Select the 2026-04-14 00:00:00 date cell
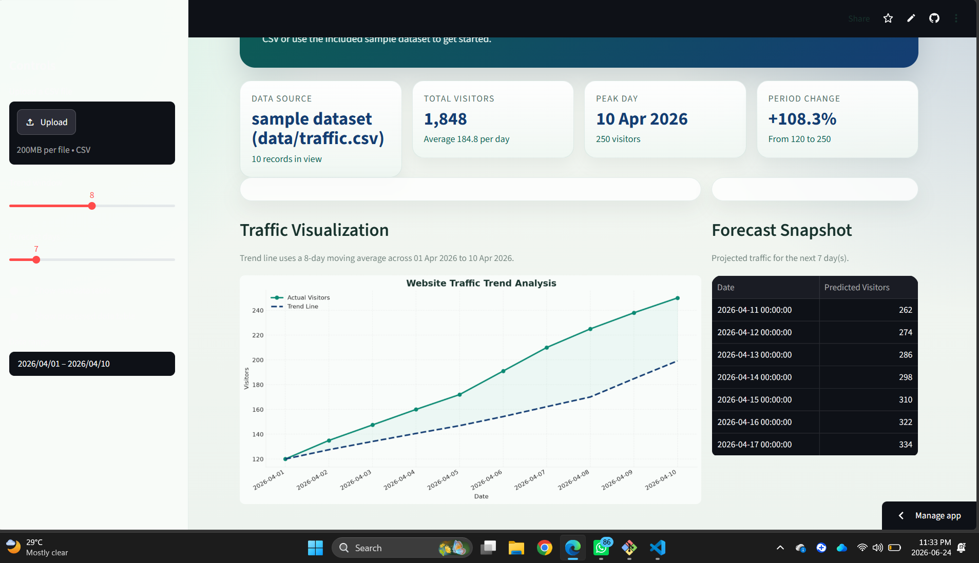This screenshot has width=979, height=563. tap(765, 377)
